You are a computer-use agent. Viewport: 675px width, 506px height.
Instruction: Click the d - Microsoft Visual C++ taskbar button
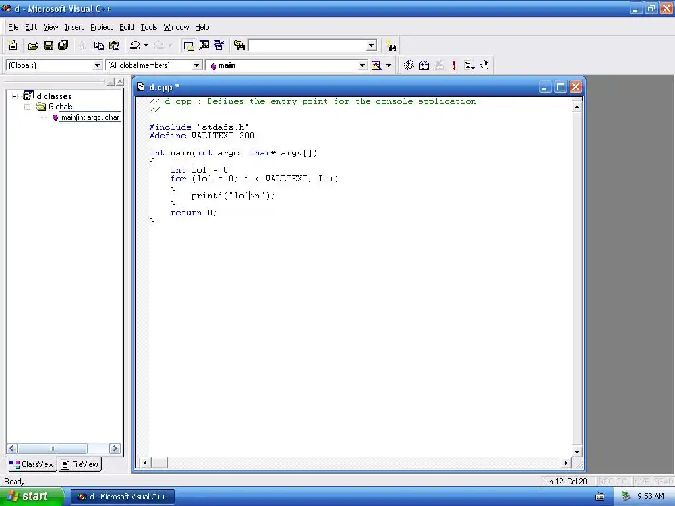[122, 497]
